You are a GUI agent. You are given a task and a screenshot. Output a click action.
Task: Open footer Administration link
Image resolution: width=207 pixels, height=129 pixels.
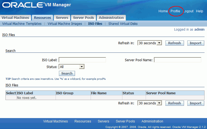(152, 121)
